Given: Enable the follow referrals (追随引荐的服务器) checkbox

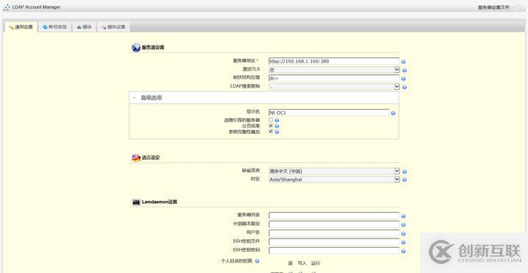Looking at the screenshot, I should click(271, 120).
